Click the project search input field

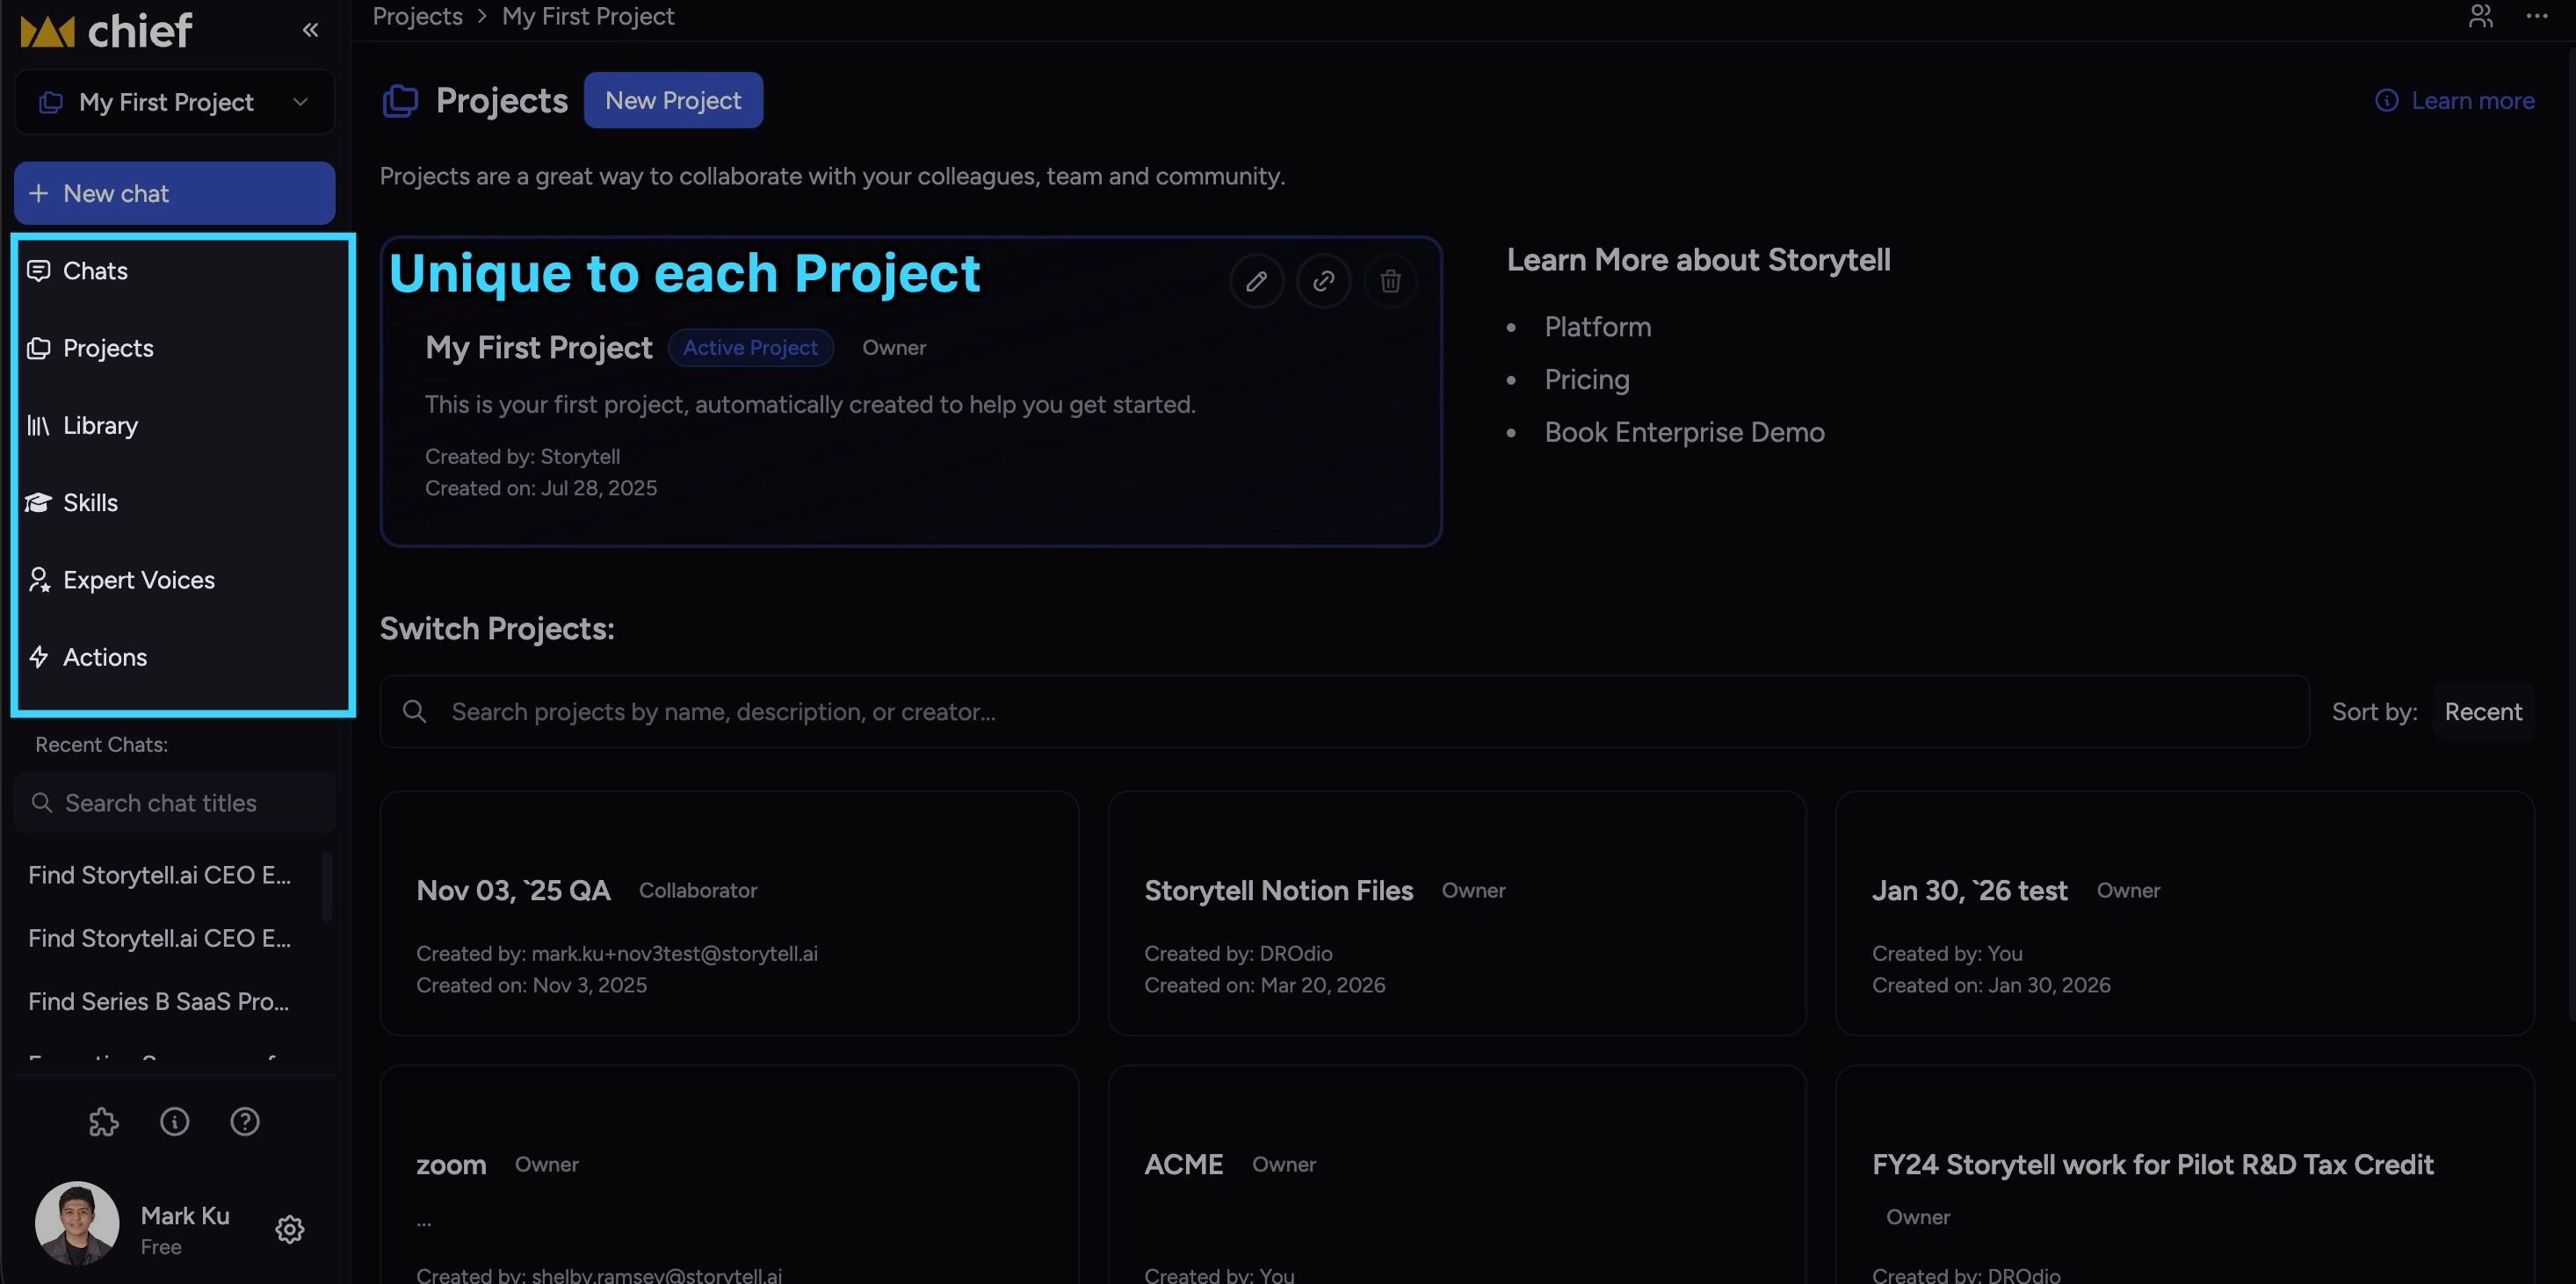click(1345, 711)
